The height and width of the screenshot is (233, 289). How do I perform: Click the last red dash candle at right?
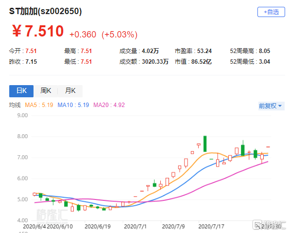(x=268, y=147)
